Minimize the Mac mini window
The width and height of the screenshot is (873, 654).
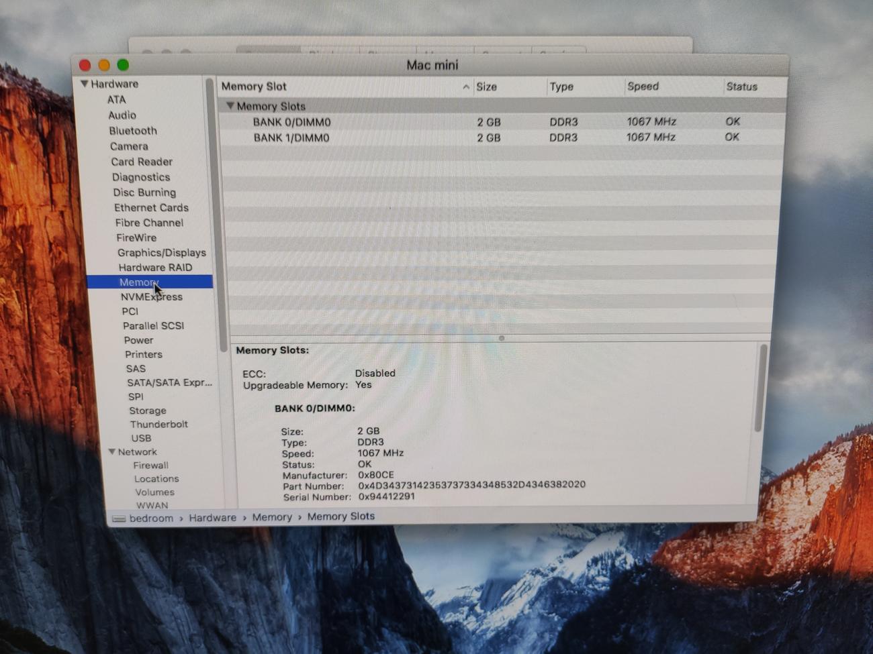104,65
